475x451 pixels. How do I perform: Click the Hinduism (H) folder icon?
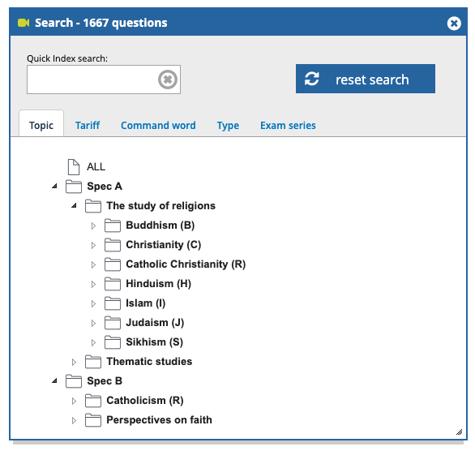[x=113, y=284]
